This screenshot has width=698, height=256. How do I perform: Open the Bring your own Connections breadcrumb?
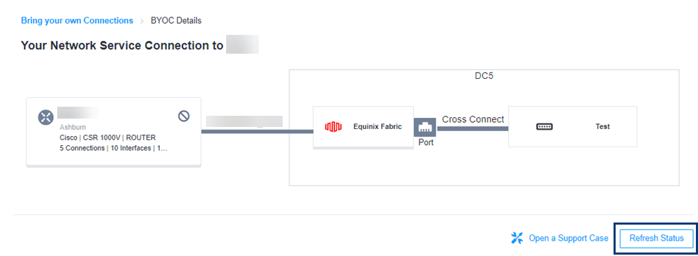pos(77,20)
